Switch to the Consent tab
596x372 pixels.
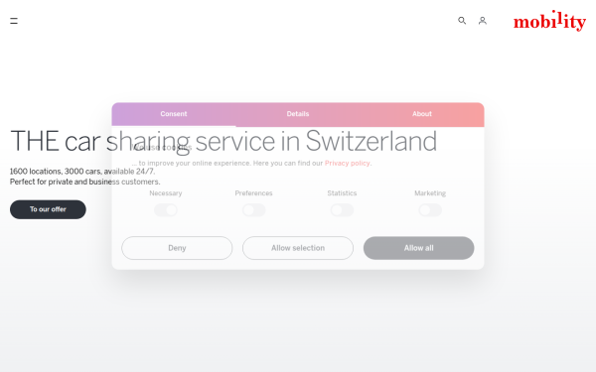pyautogui.click(x=174, y=114)
